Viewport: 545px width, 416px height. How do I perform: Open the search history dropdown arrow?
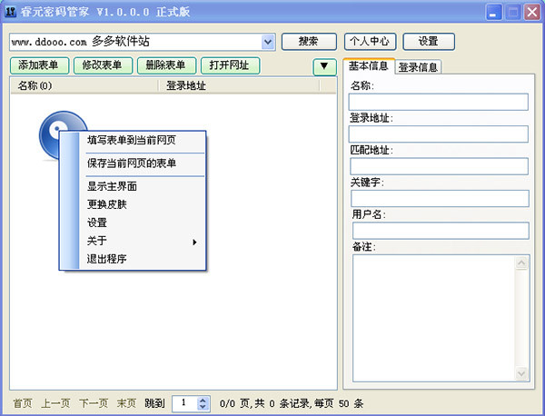[x=268, y=43]
